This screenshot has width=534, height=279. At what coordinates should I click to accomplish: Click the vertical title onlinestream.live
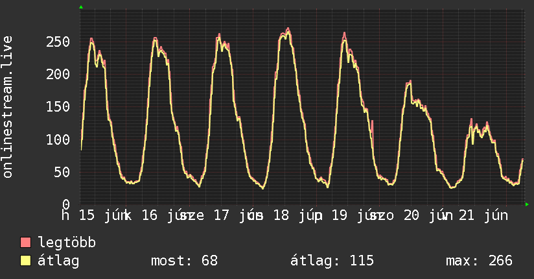(7, 107)
